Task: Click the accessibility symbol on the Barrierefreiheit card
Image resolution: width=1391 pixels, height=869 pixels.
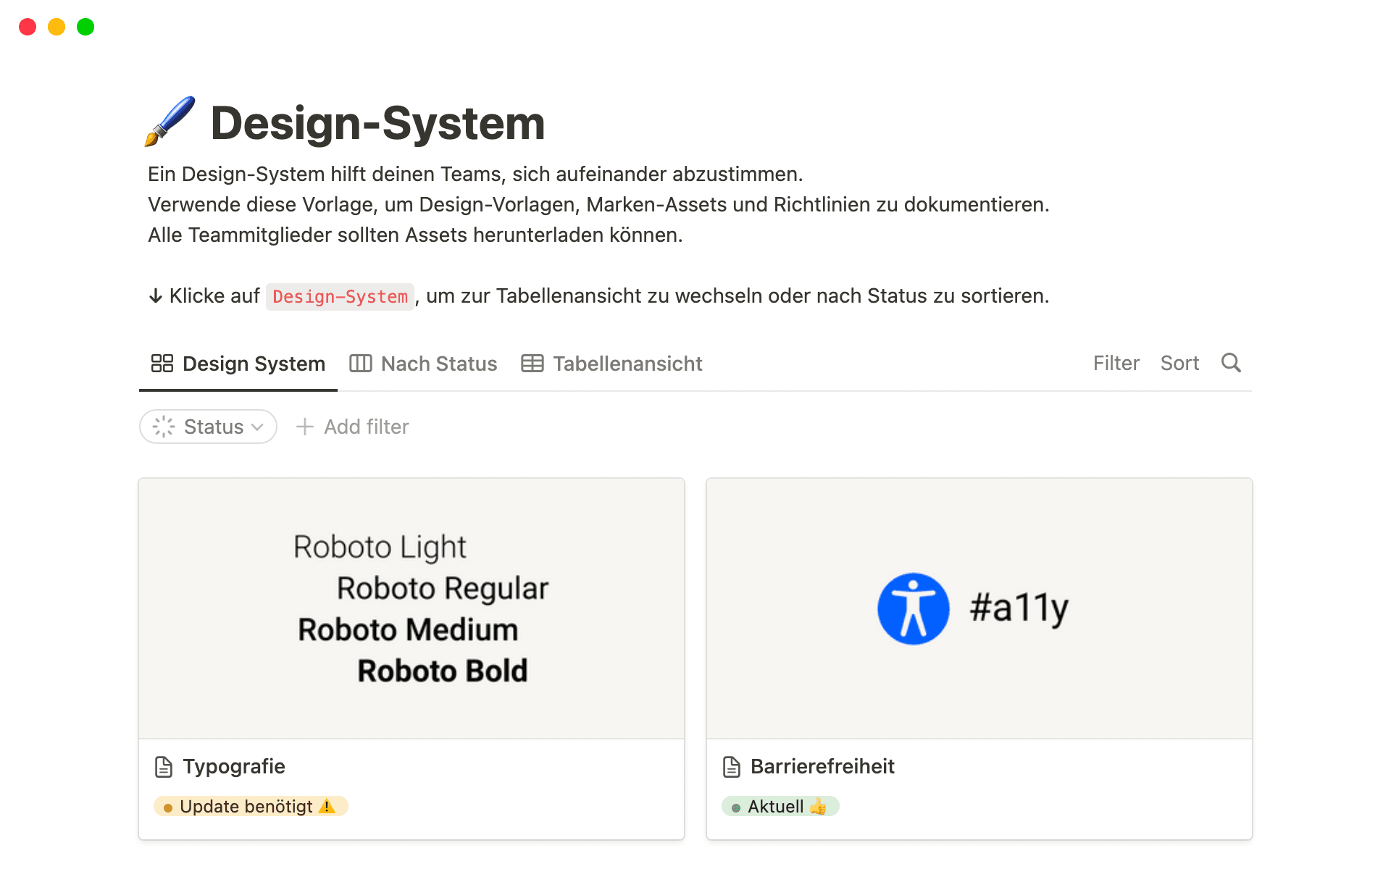Action: click(x=914, y=609)
